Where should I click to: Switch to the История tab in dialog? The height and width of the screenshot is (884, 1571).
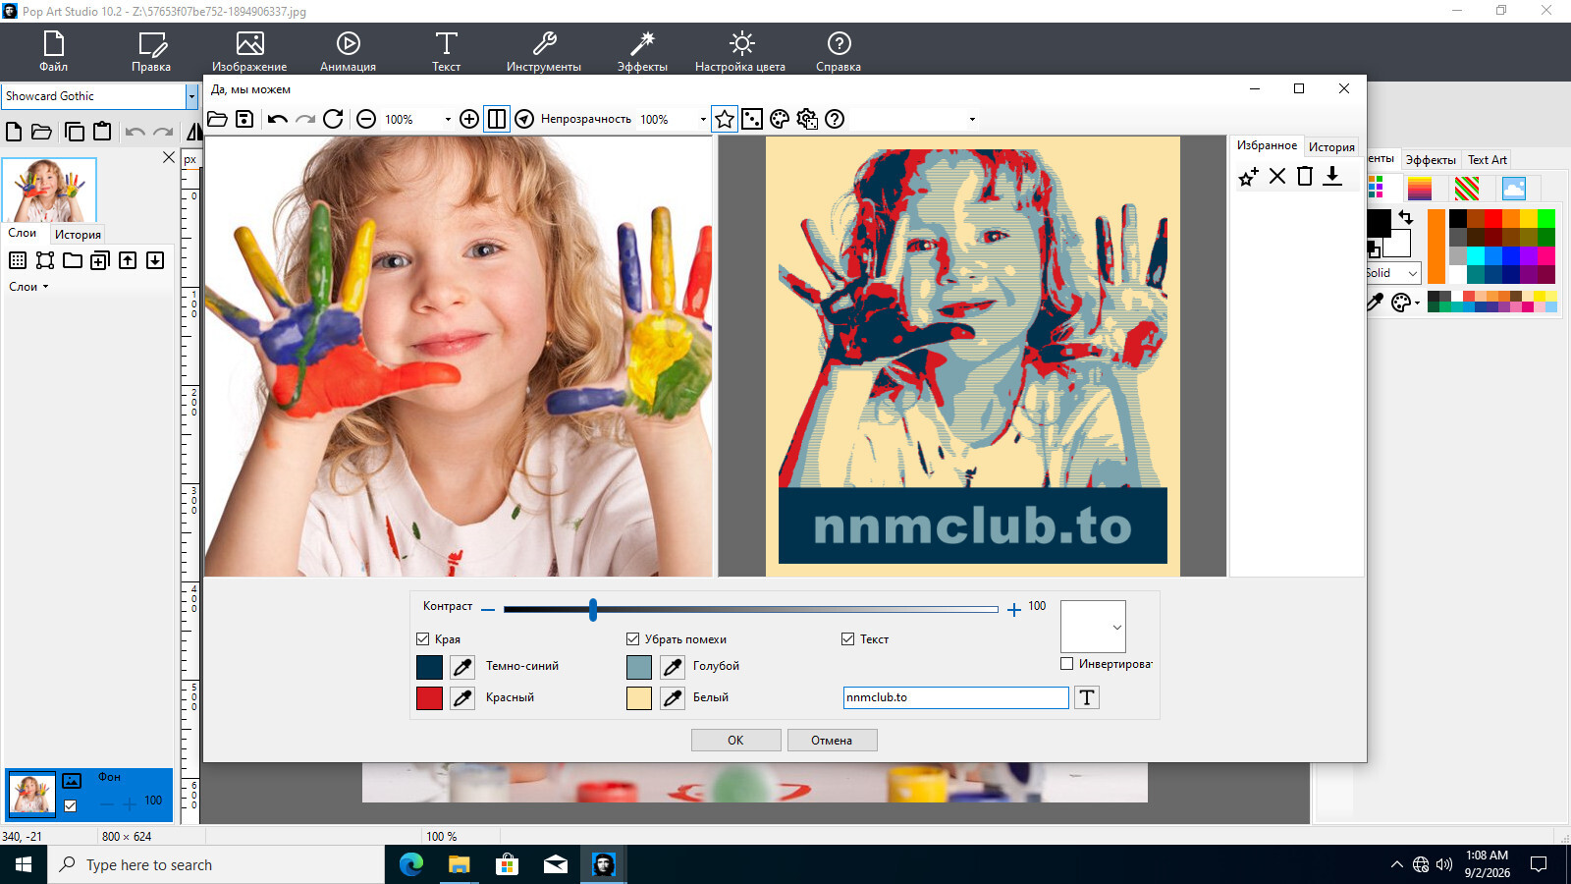1331,146
